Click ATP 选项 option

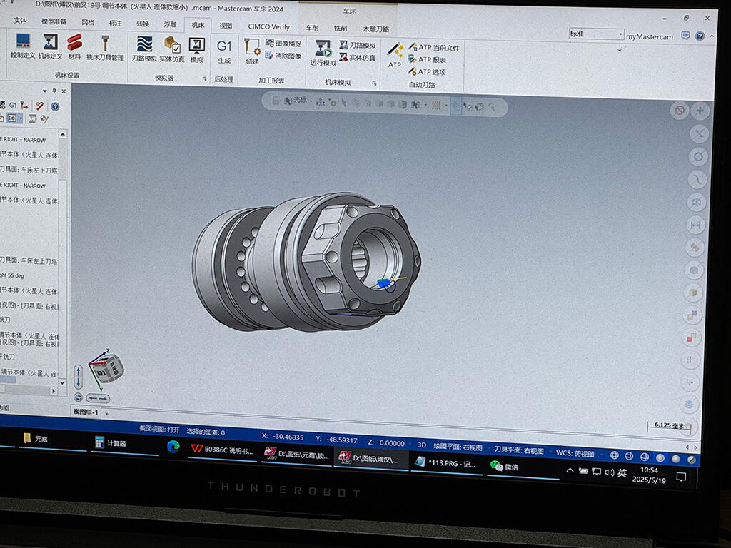[x=427, y=72]
